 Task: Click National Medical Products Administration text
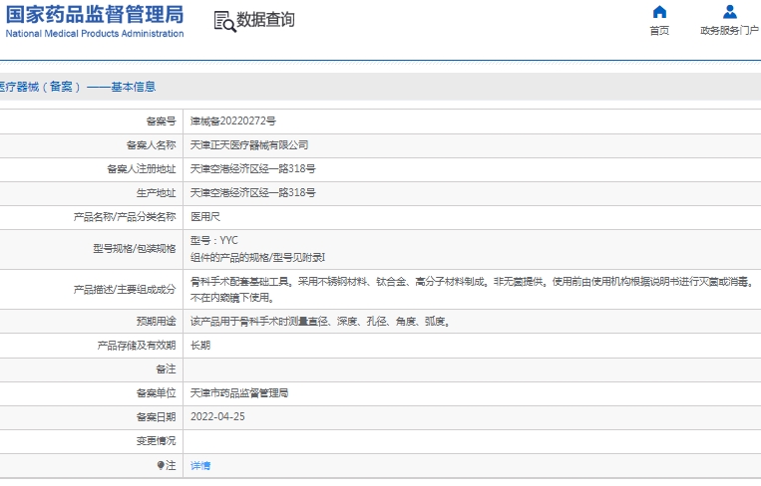(95, 34)
